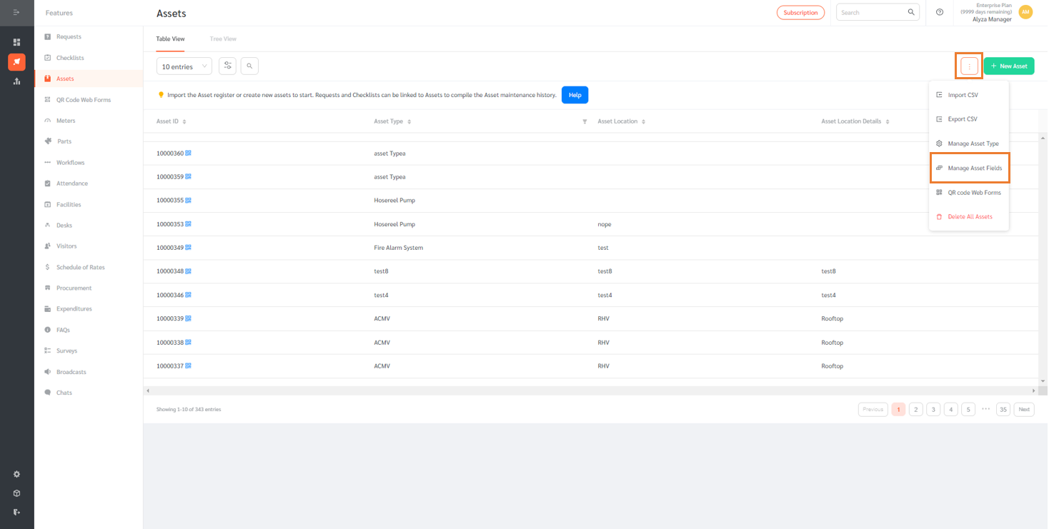Screen dimensions: 1049x529
Task: Open the Subscription button in top bar
Action: 800,12
